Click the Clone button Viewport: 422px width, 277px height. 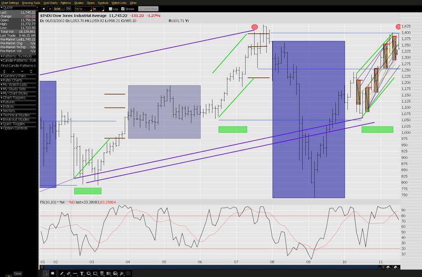18,273
